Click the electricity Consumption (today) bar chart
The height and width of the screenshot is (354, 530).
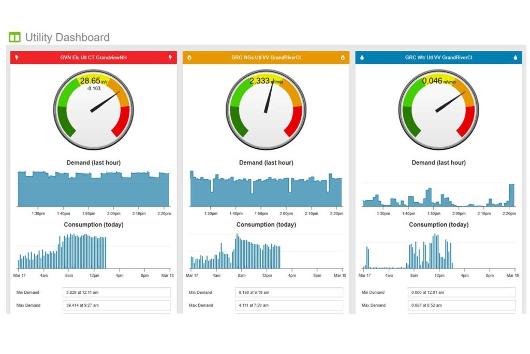click(x=94, y=251)
